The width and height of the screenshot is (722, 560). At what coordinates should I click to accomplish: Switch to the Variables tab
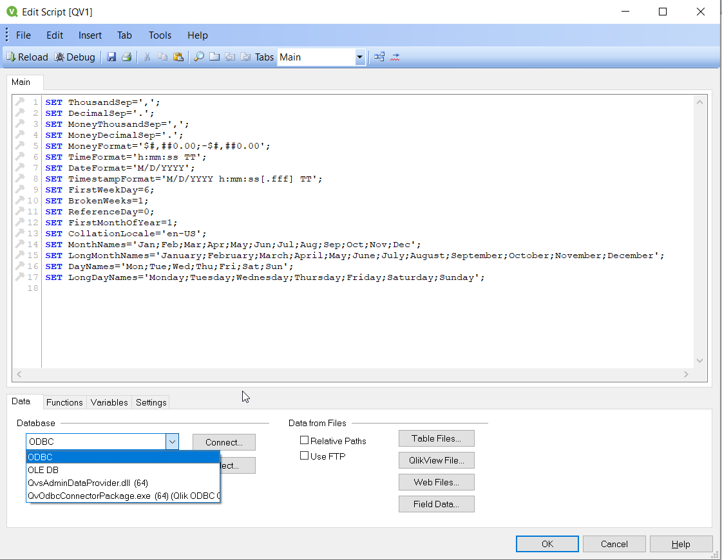point(108,402)
